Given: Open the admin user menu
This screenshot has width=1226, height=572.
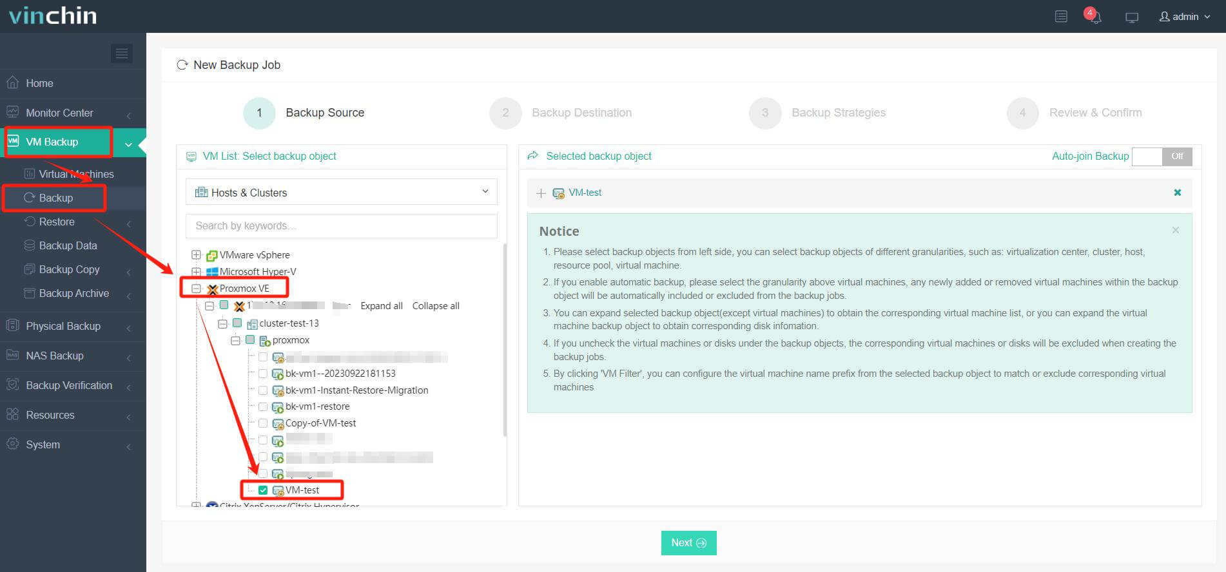Looking at the screenshot, I should coord(1185,17).
